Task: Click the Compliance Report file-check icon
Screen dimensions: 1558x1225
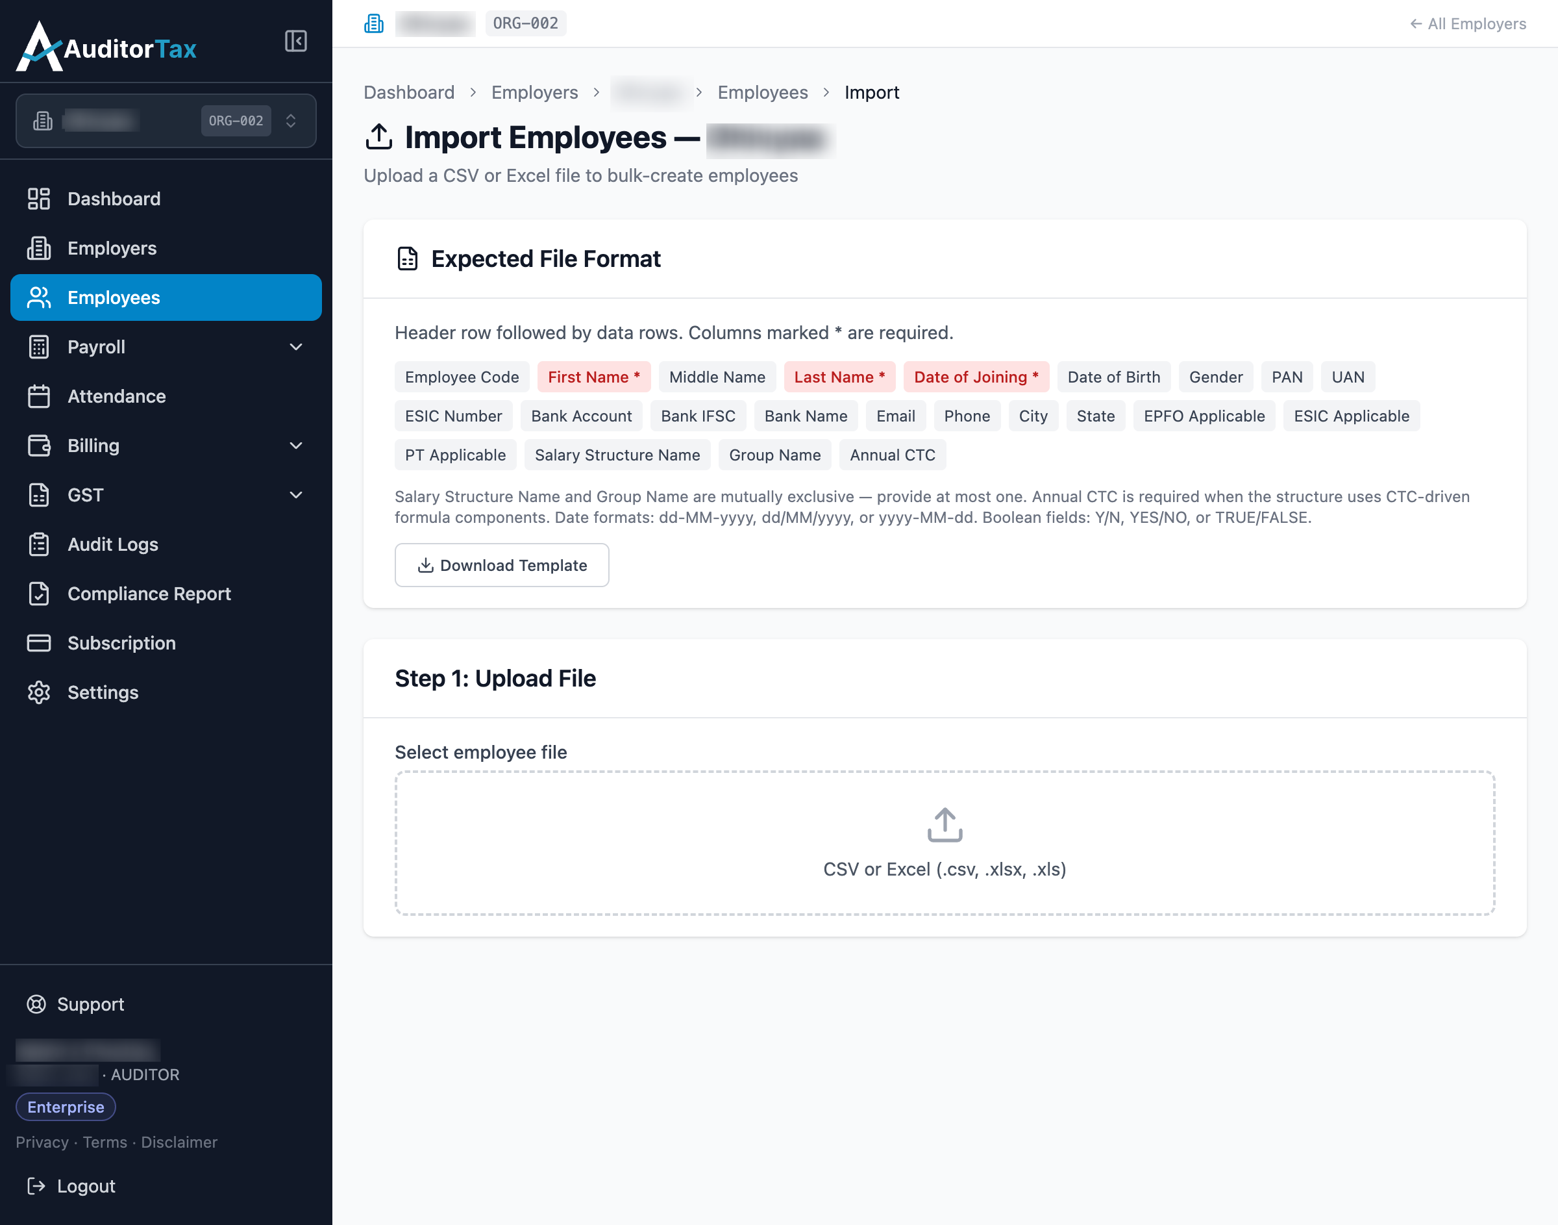Action: click(39, 594)
